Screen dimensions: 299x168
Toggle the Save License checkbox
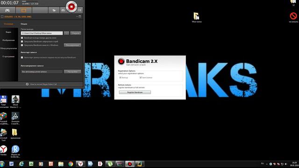click(x=141, y=77)
